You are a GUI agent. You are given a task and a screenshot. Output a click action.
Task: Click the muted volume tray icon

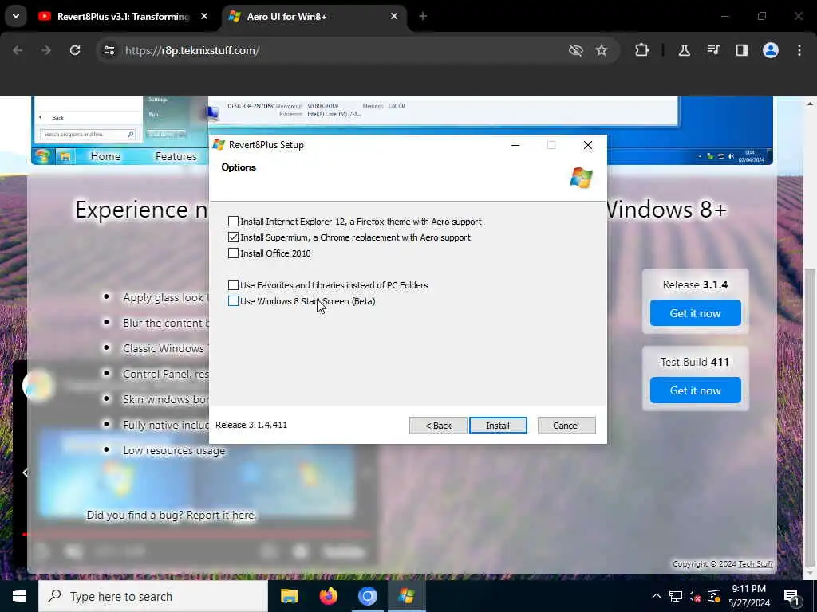pos(695,596)
